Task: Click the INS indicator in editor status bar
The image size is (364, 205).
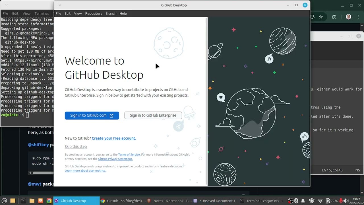Action: tap(357, 170)
